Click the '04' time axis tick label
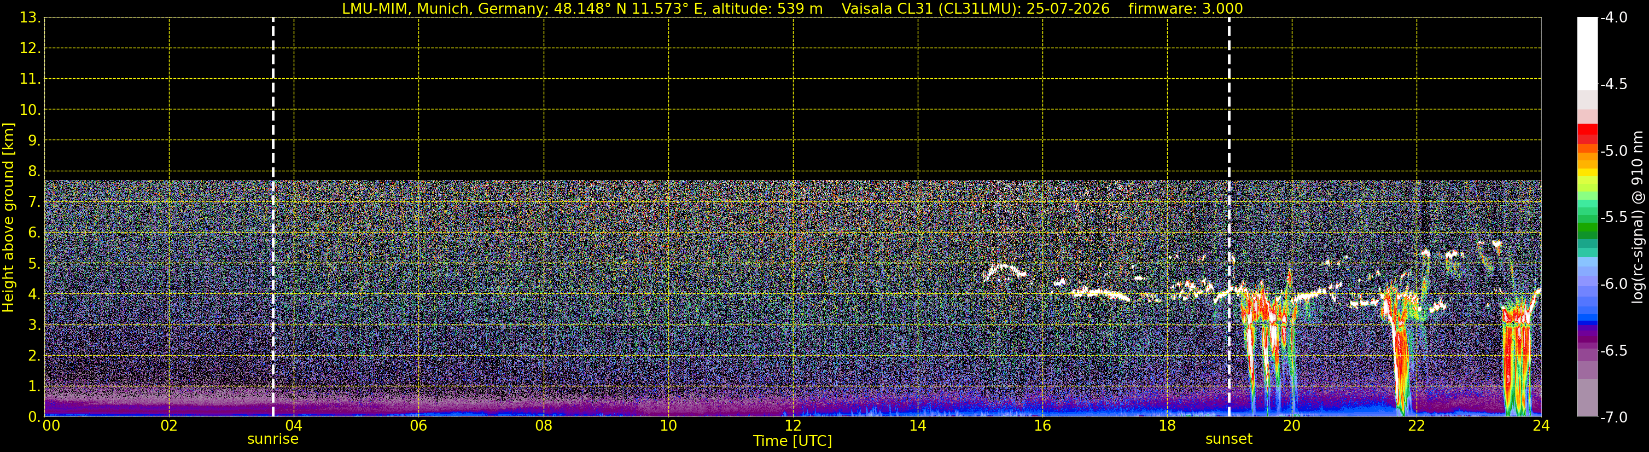Viewport: 1649px width, 452px height. coord(294,426)
